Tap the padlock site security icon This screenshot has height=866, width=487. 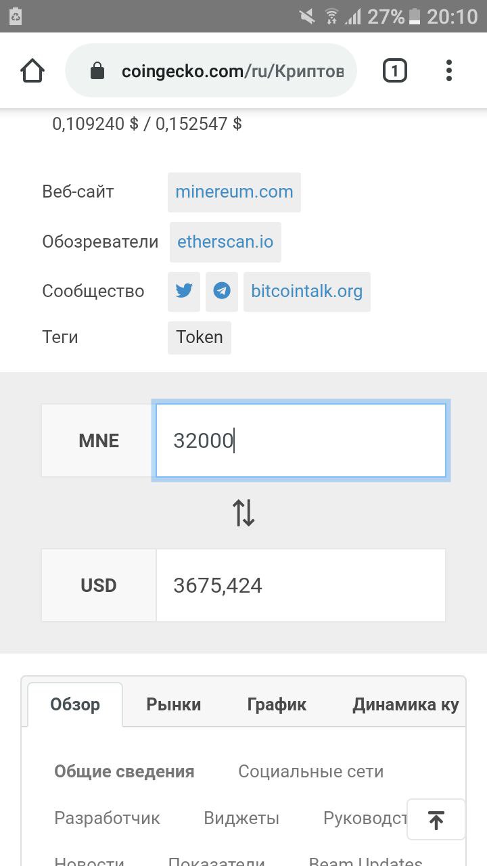click(x=97, y=71)
